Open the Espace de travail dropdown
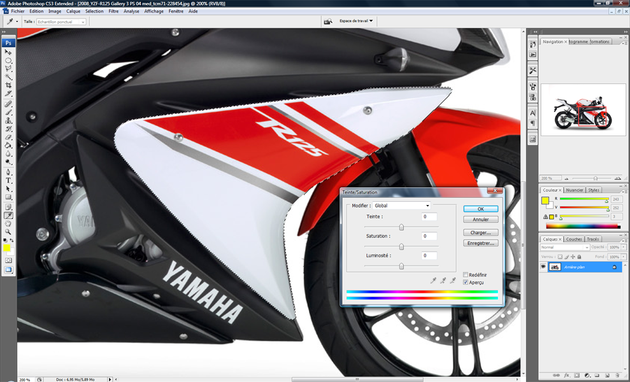Image resolution: width=630 pixels, height=382 pixels. click(356, 21)
